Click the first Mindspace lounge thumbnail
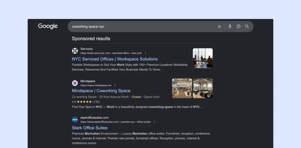Image resolution: width=301 pixels, height=148 pixels. pyautogui.click(x=182, y=88)
